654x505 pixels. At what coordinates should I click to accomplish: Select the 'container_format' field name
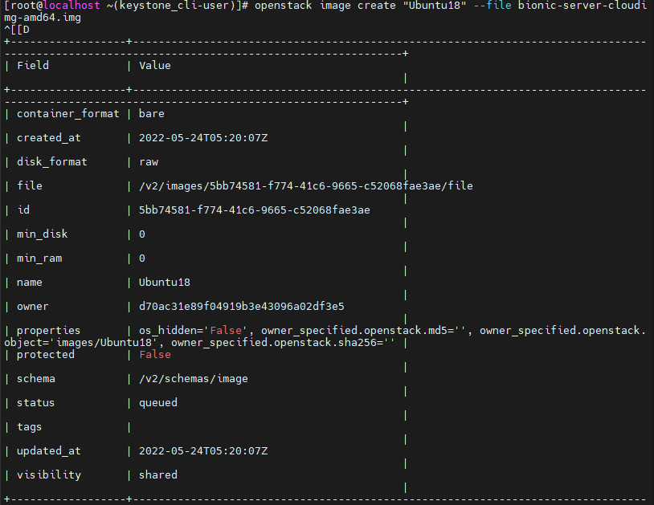tap(68, 114)
